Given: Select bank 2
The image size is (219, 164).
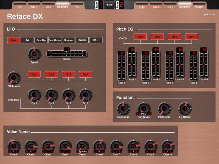Looking at the screenshot, I should pyautogui.click(x=120, y=5).
